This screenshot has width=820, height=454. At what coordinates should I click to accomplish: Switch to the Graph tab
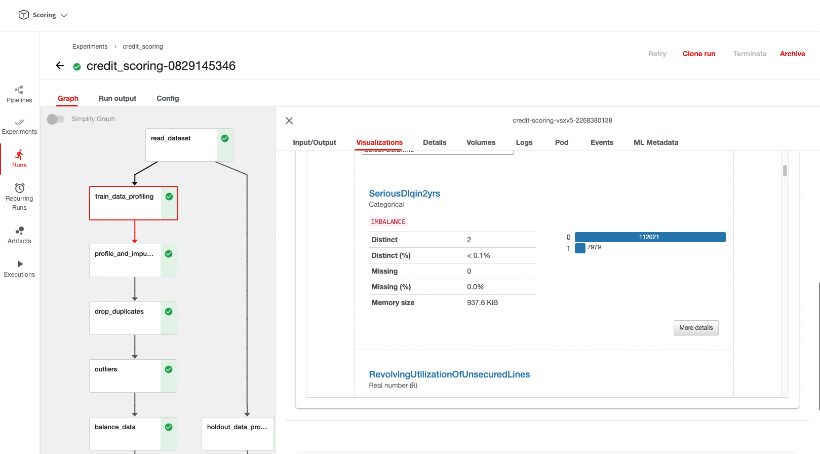pos(68,98)
